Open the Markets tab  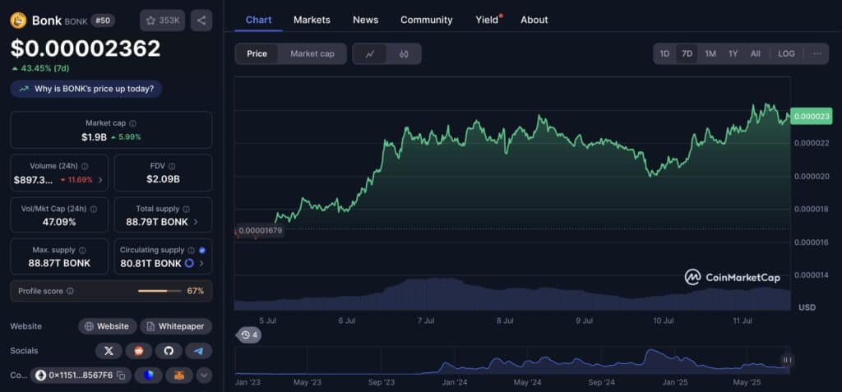pyautogui.click(x=312, y=20)
